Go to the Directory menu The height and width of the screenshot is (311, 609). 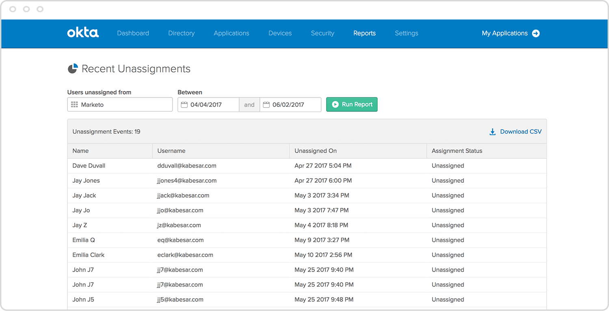tap(181, 33)
